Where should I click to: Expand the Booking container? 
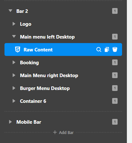tap(14, 62)
